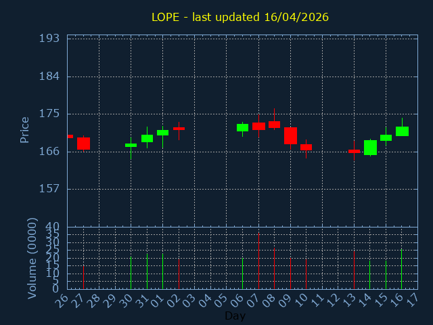This screenshot has width=433, height=325.
Task: Select the red volume bar for day 10
Action: pyautogui.click(x=306, y=274)
